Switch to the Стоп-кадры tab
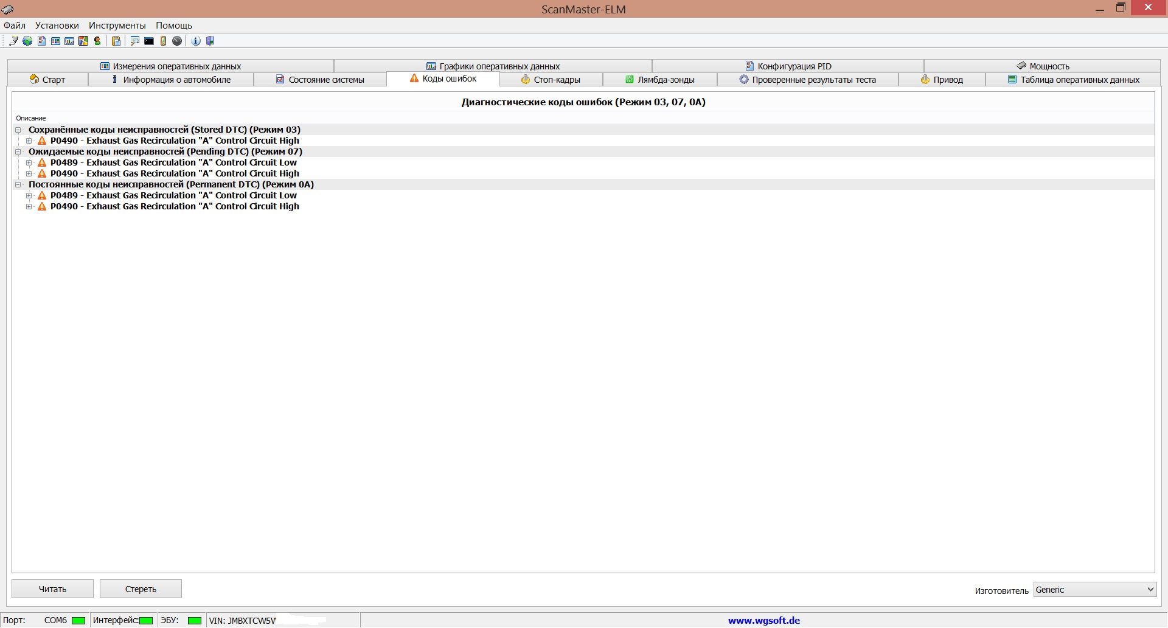This screenshot has height=628, width=1168. [551, 80]
